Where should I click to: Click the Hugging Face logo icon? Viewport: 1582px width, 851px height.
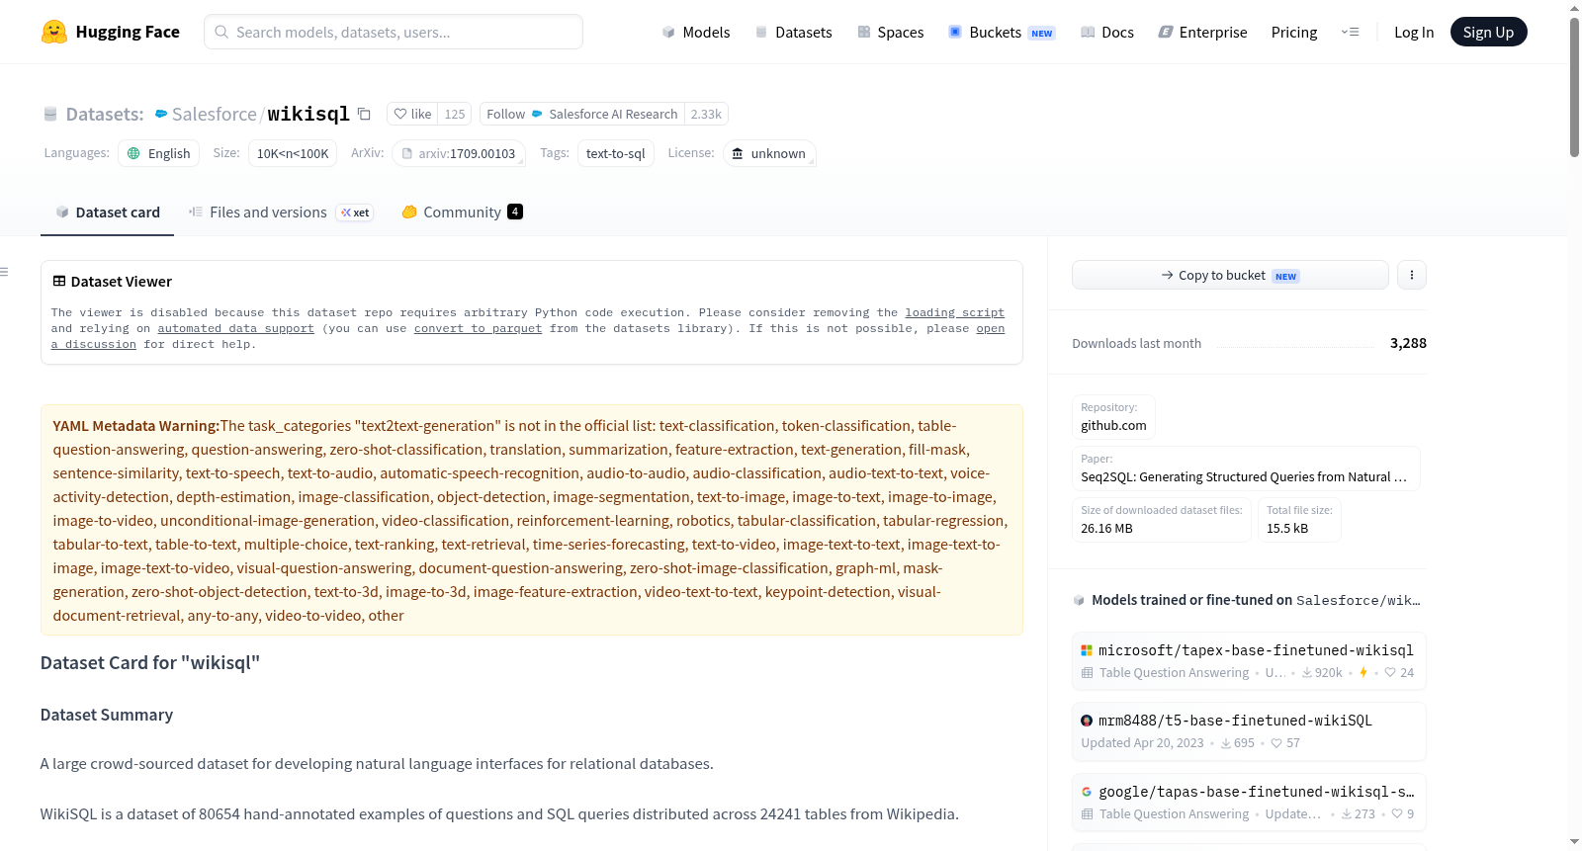(54, 32)
